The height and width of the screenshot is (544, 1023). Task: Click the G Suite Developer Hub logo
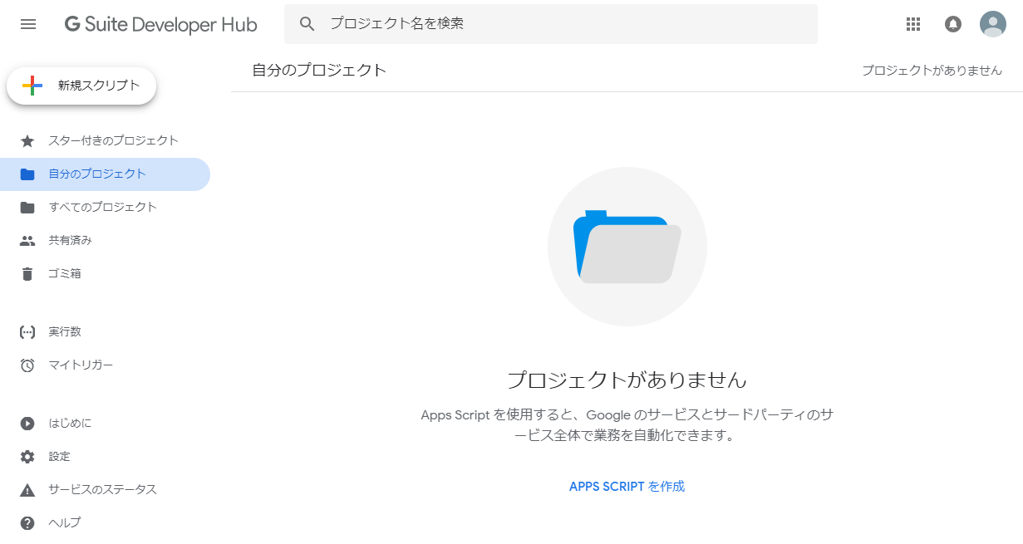pos(161,25)
